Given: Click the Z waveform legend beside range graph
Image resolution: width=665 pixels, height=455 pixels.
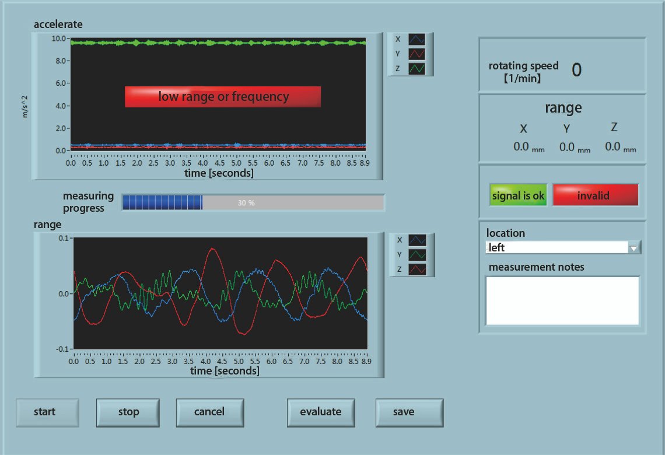Looking at the screenshot, I should point(408,269).
